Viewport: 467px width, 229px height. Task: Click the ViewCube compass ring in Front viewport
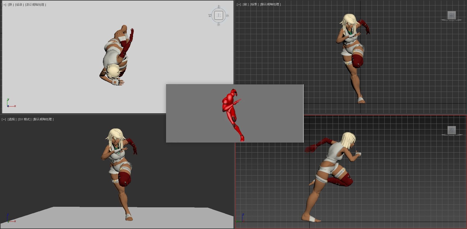[x=451, y=20]
